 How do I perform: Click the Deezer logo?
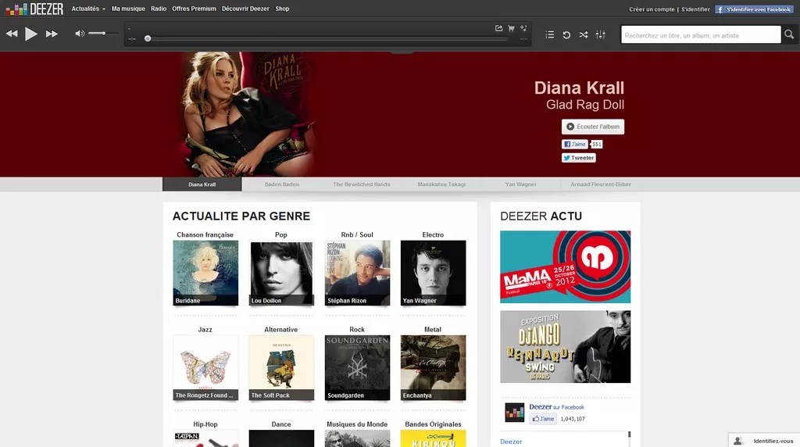pyautogui.click(x=34, y=9)
